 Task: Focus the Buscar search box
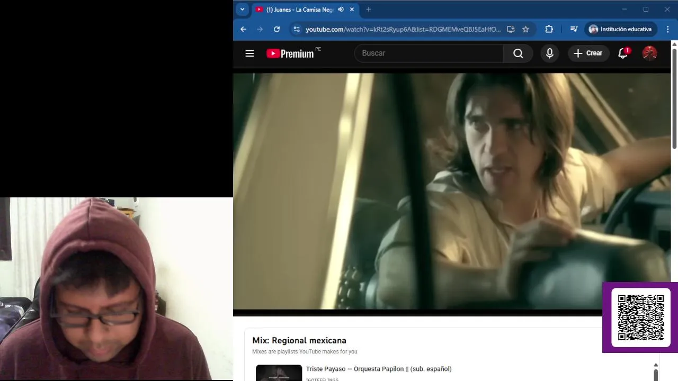click(x=429, y=53)
